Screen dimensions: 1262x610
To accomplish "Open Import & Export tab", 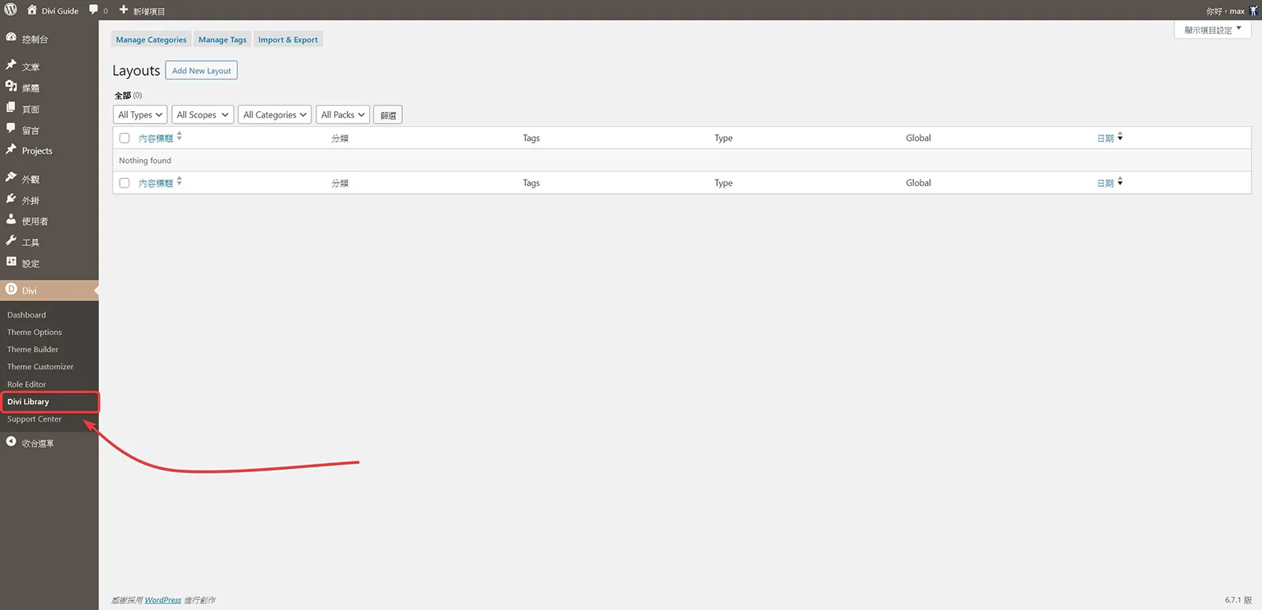I will (288, 39).
